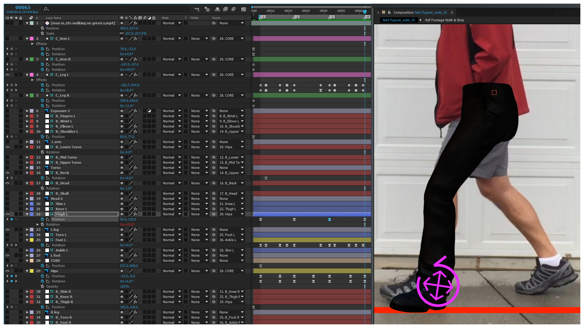Image resolution: width=584 pixels, height=328 pixels.
Task: Enable Frame Blending for all layers
Action: pos(225,9)
